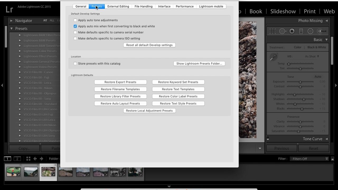The width and height of the screenshot is (338, 190).
Task: Check Store presets with this catalog
Action: (75, 63)
